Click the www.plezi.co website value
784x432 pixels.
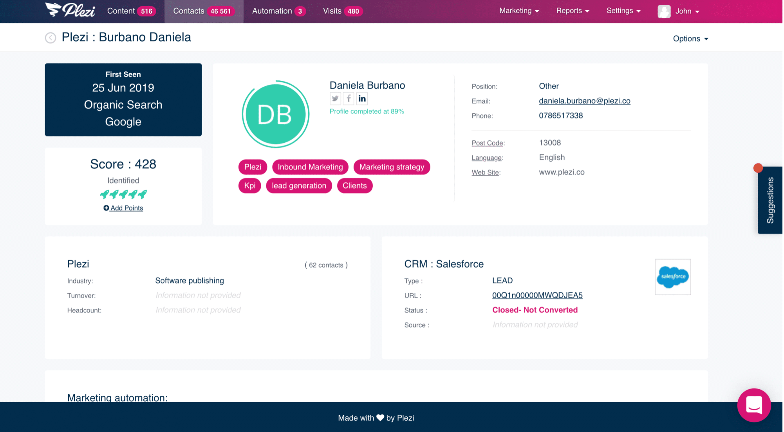coord(562,172)
